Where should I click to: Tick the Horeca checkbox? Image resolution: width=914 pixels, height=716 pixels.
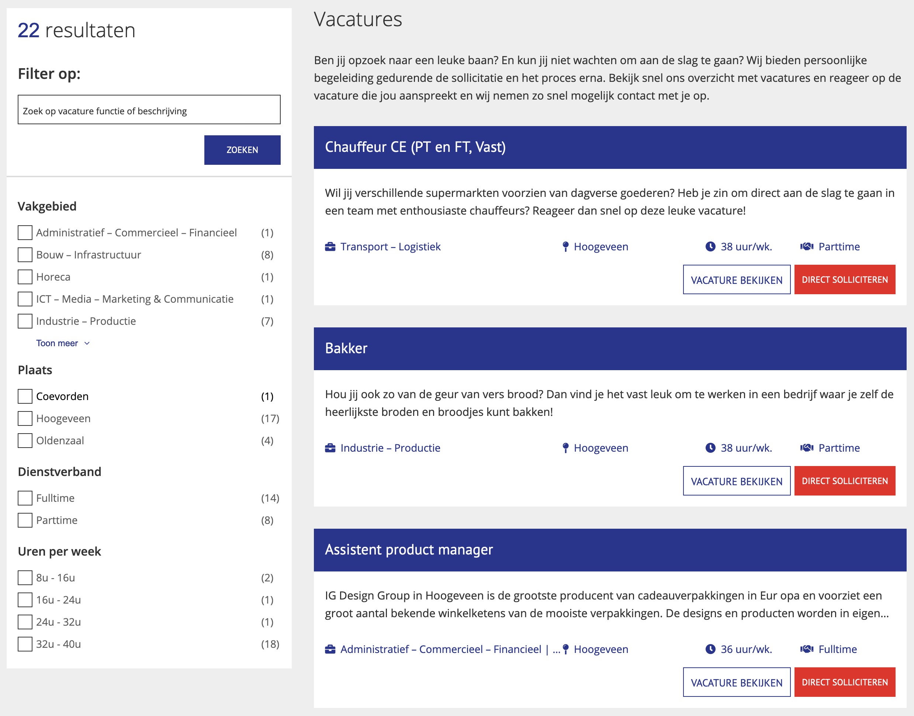(25, 277)
